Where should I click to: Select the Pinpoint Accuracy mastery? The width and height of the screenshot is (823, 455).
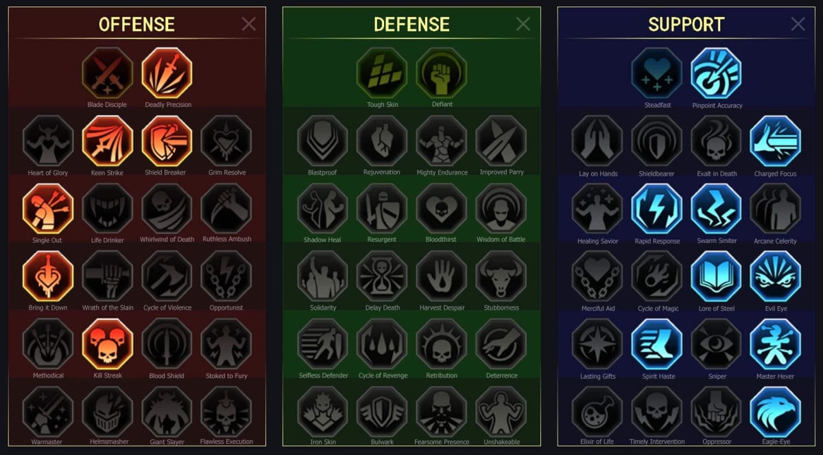[717, 73]
